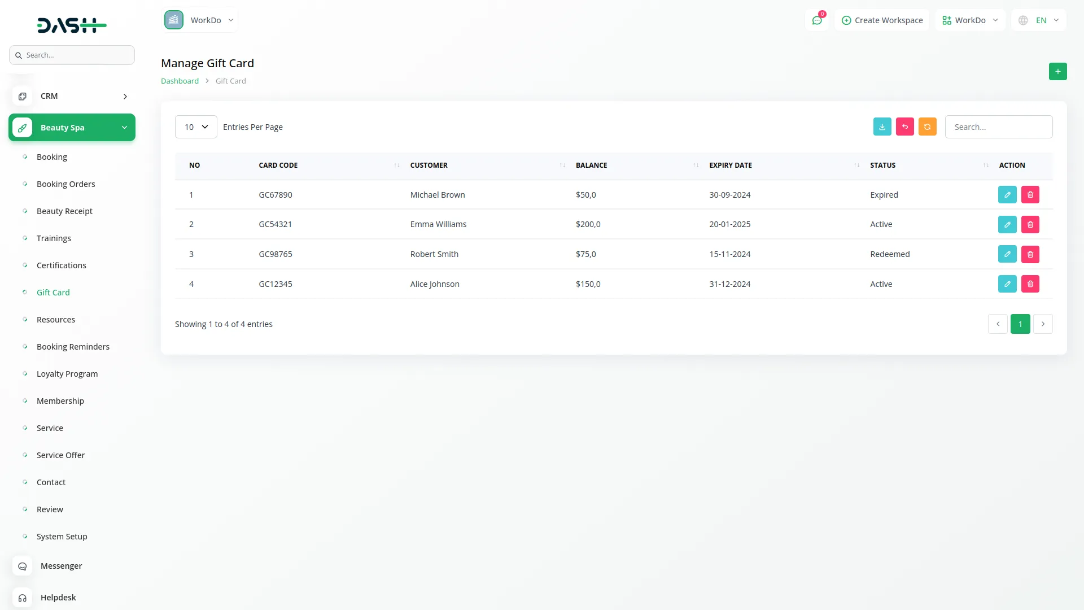This screenshot has height=610, width=1084.
Task: Collapse the Beauty Spa menu
Action: pos(72,128)
